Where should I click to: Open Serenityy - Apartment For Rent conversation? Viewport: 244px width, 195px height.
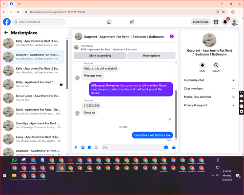(33, 125)
